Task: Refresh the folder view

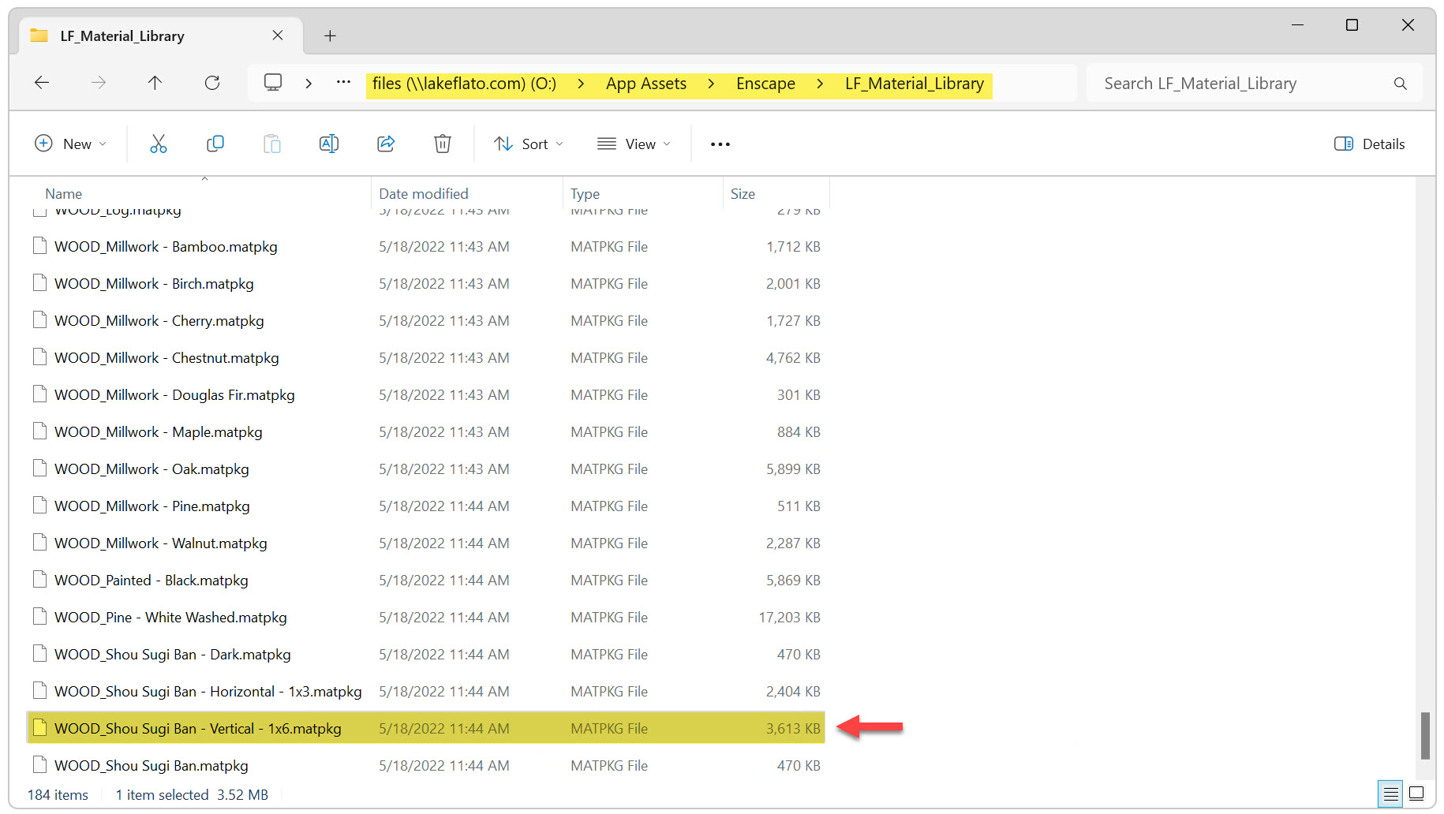Action: 211,82
